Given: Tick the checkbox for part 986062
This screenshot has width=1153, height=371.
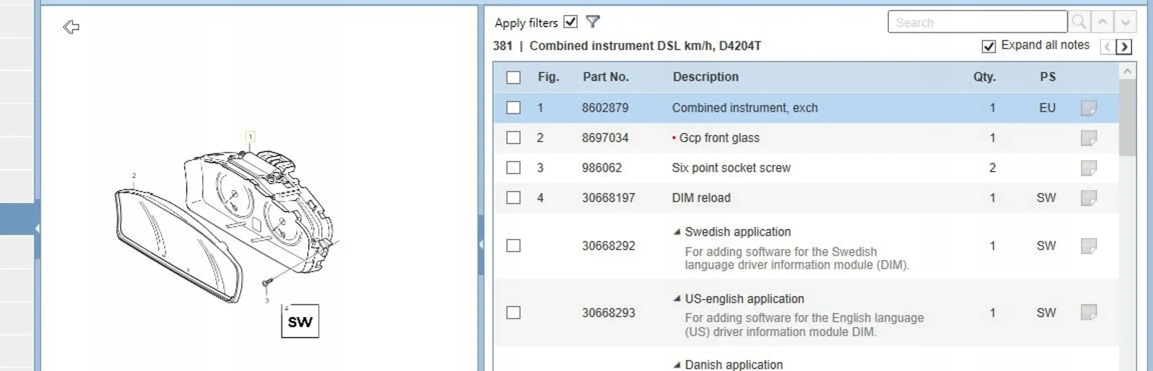Looking at the screenshot, I should [513, 167].
